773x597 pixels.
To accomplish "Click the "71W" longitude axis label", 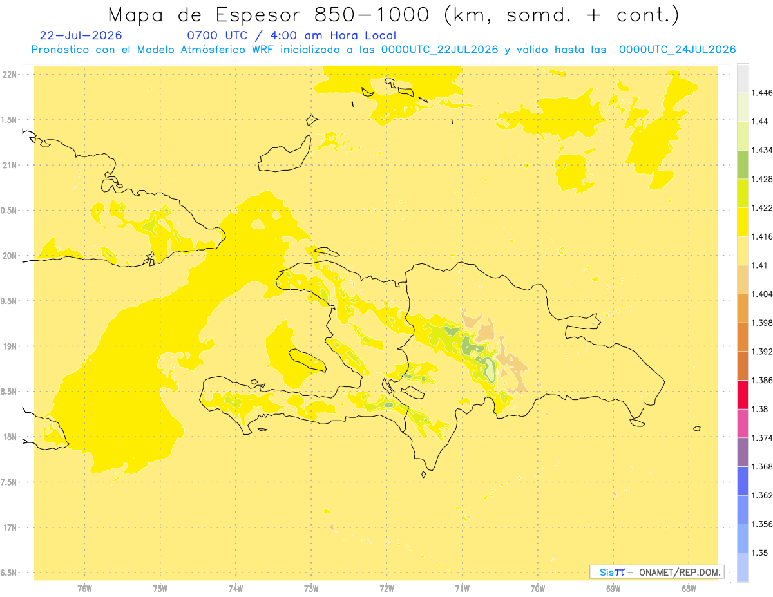I will pyautogui.click(x=462, y=588).
